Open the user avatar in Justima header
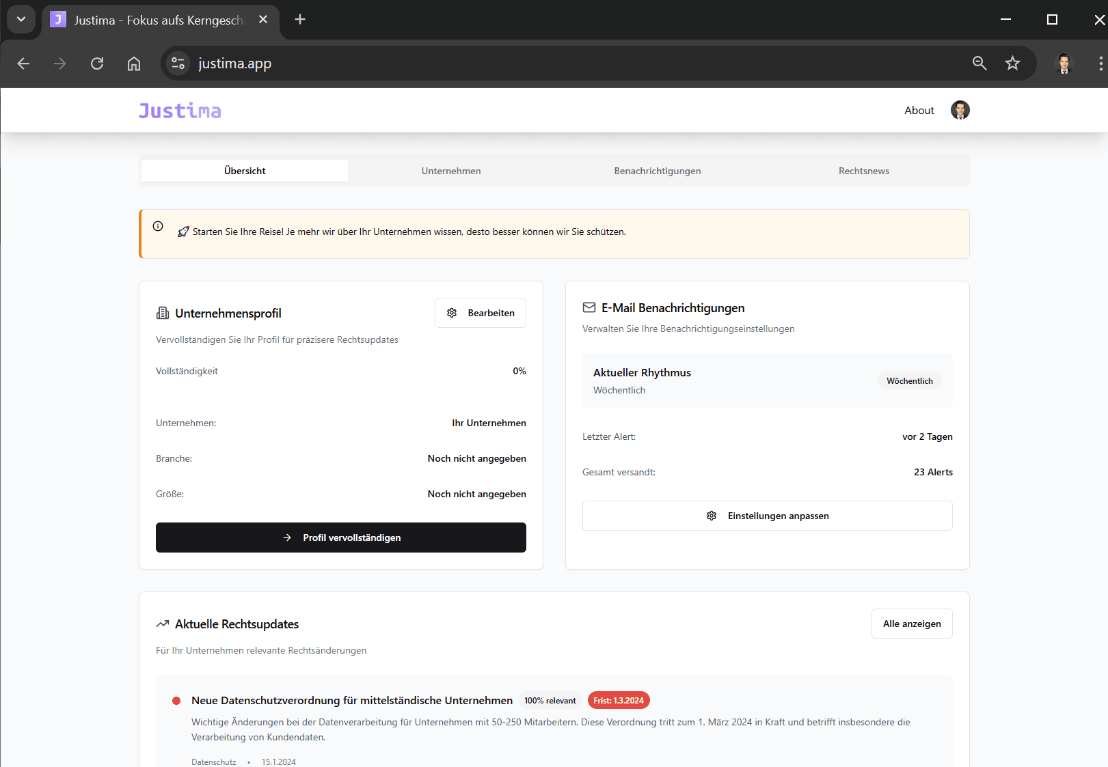 [960, 110]
